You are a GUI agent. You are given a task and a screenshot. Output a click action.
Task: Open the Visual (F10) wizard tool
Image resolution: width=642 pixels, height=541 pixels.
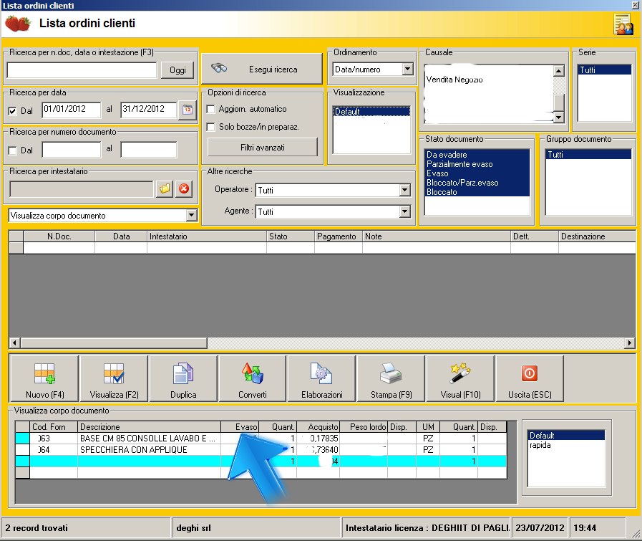click(460, 375)
